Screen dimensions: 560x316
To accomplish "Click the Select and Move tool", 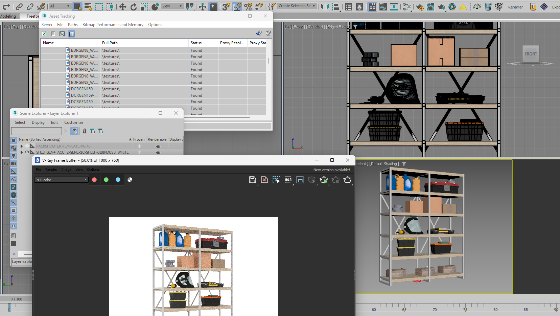I will pos(122,7).
